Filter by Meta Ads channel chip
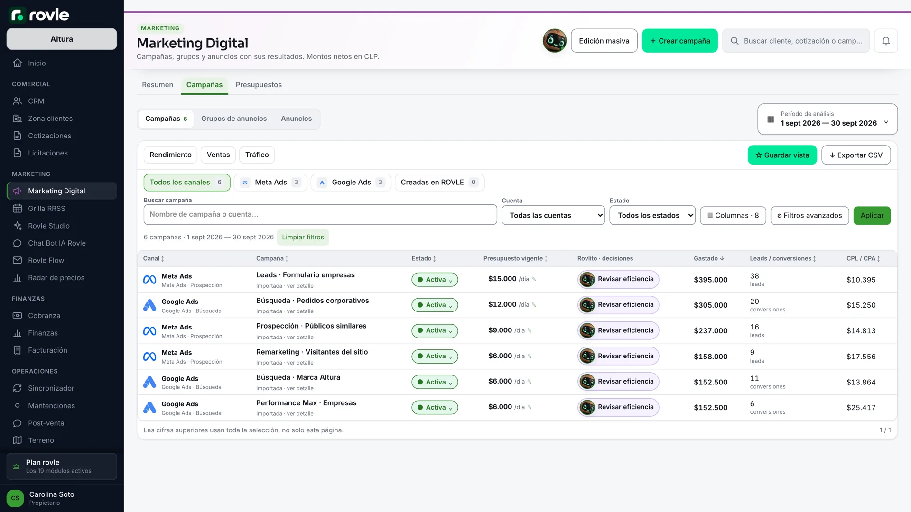 point(270,183)
